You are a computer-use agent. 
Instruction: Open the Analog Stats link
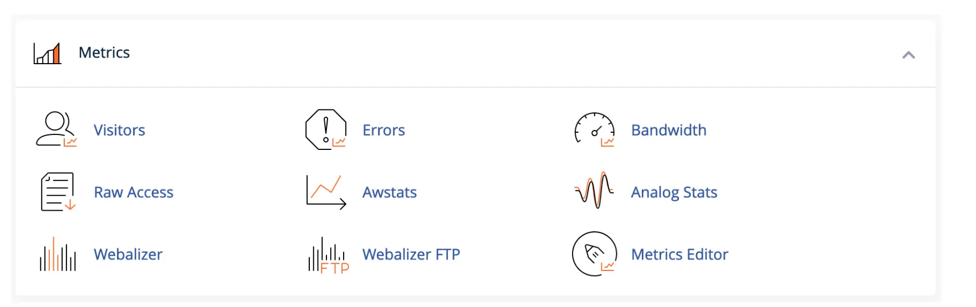click(x=674, y=192)
